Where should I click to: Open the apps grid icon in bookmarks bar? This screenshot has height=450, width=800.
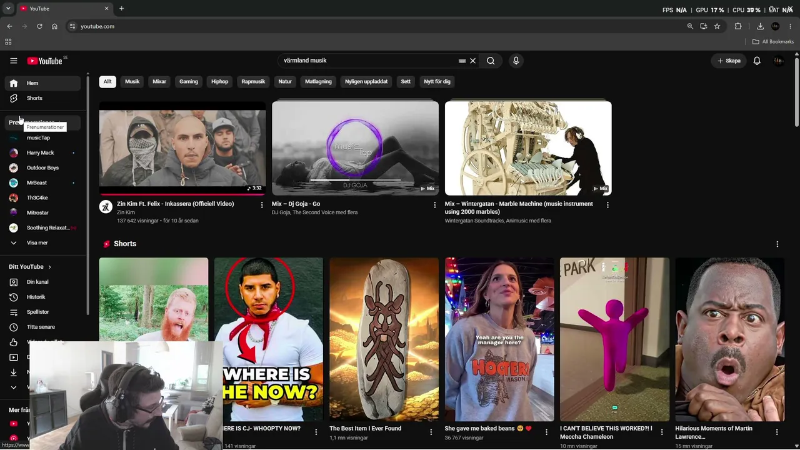[x=8, y=42]
